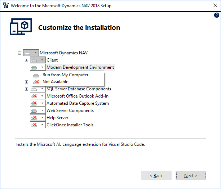Select SQL Server Database Components label

79,89
